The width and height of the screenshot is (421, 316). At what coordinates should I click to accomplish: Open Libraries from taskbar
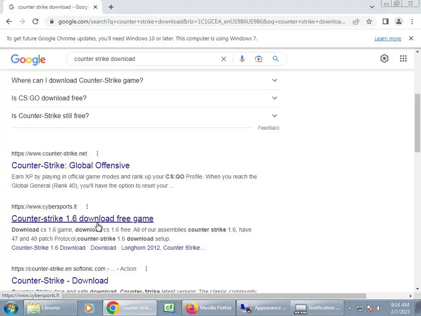(x=51, y=308)
